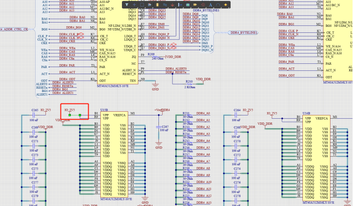Image resolution: width=353 pixels, height=206 pixels.
Task: Click the IO_2V5 label inside the red box
Action: point(69,110)
